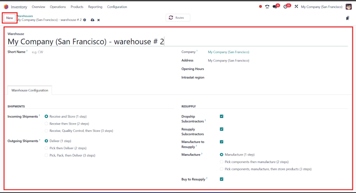The height and width of the screenshot is (193, 356).
Task: Click the Short Name input field
Action: click(x=102, y=52)
